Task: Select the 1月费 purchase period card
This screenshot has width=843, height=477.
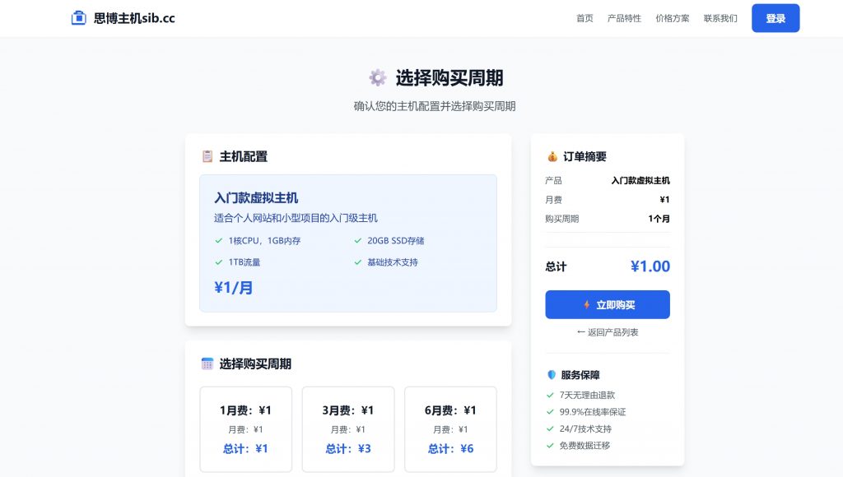Action: point(245,429)
